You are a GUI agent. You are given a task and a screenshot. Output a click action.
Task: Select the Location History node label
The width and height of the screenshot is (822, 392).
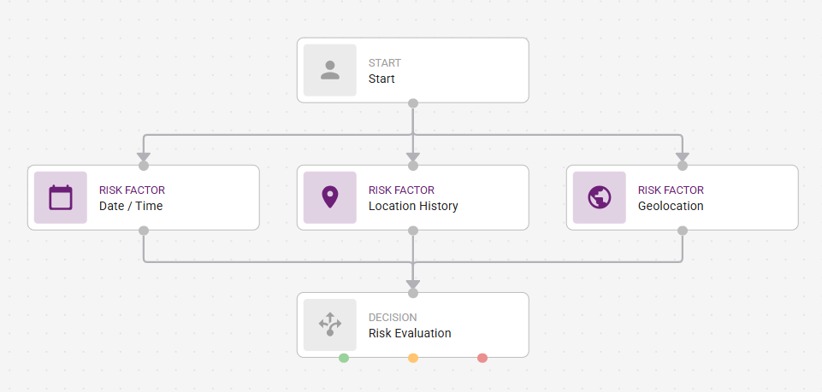pyautogui.click(x=413, y=206)
